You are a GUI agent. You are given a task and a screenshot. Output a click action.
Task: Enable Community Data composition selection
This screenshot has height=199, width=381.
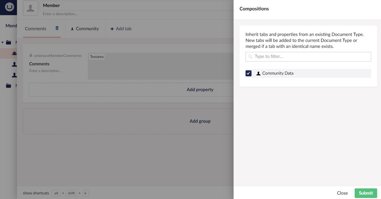coord(248,73)
